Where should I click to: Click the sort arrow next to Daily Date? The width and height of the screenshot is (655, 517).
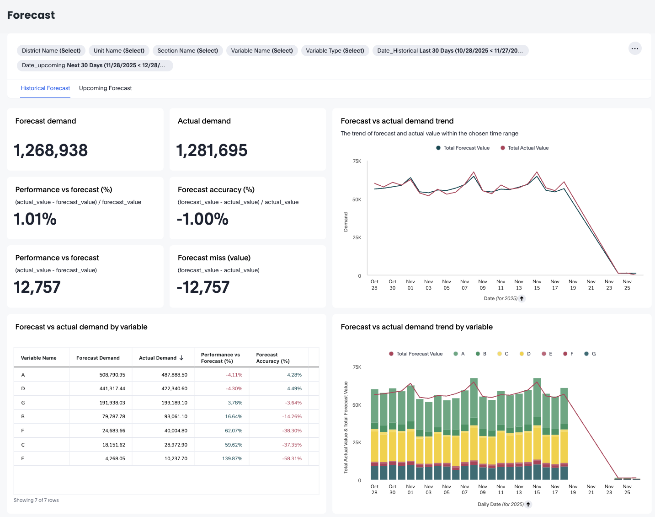[x=528, y=504]
